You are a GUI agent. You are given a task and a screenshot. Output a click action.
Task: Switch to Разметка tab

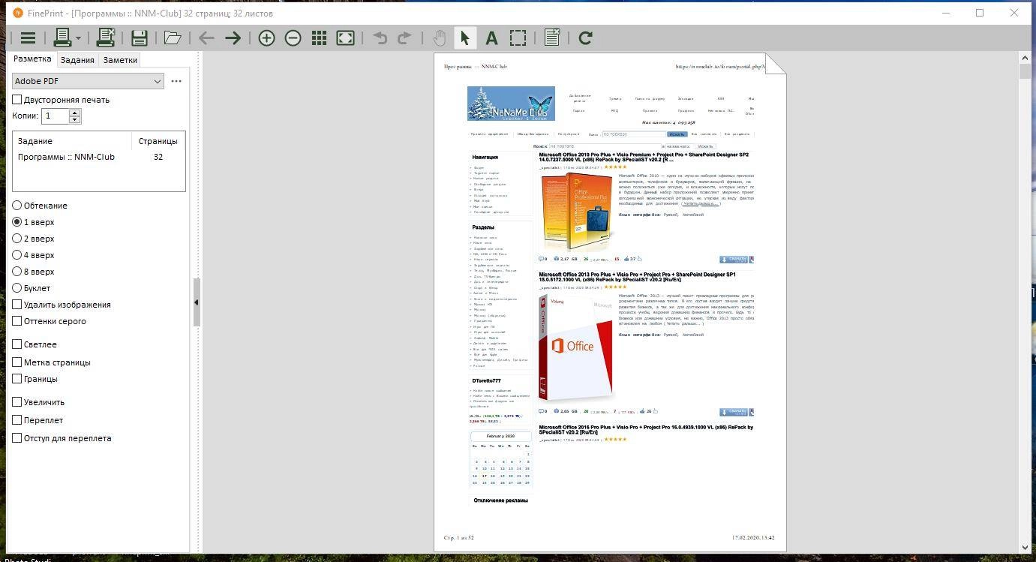[32, 59]
